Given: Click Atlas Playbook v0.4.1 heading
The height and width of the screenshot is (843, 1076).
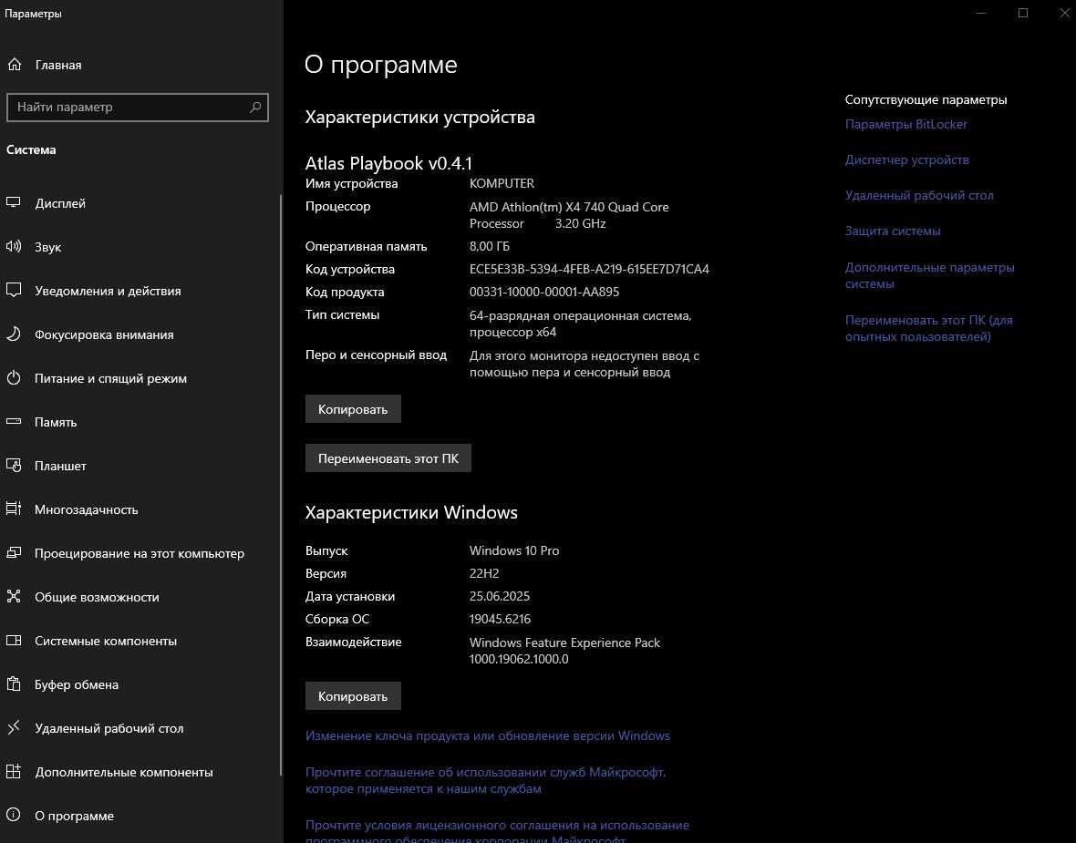Looking at the screenshot, I should tap(388, 163).
